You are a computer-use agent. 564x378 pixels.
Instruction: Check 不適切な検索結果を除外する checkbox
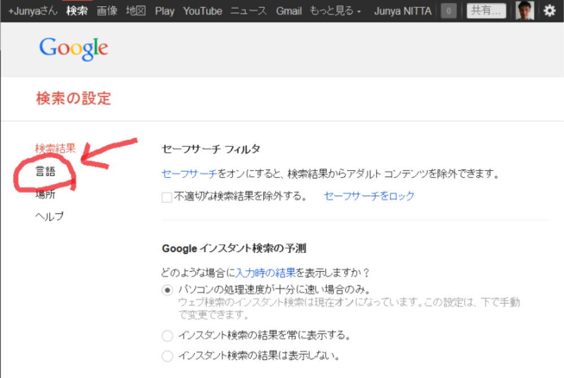click(x=167, y=197)
